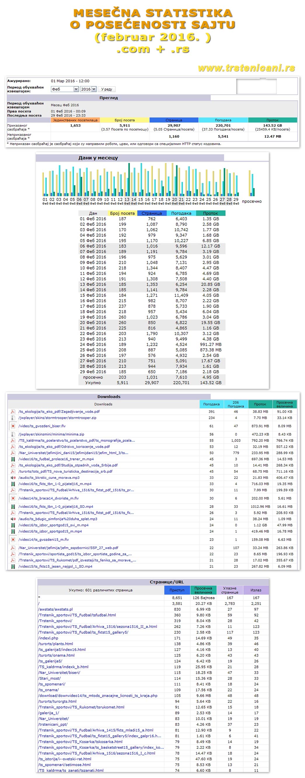Screen dimensions: 305x778
Task: Open the /awstats/awstats.pl page link
Action: pos(55,609)
